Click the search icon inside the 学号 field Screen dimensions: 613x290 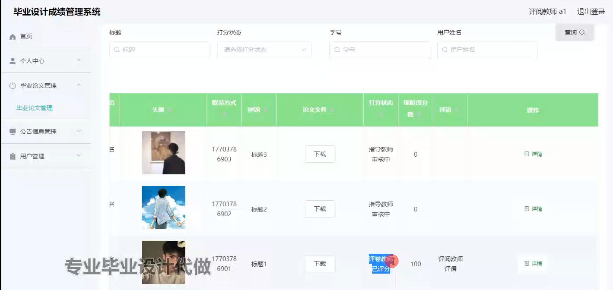(337, 50)
